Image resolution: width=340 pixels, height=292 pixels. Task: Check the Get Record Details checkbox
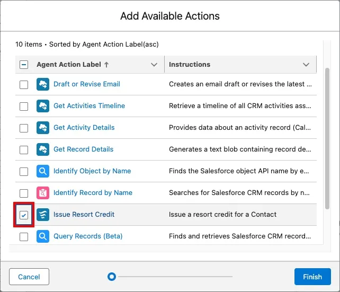pos(24,149)
